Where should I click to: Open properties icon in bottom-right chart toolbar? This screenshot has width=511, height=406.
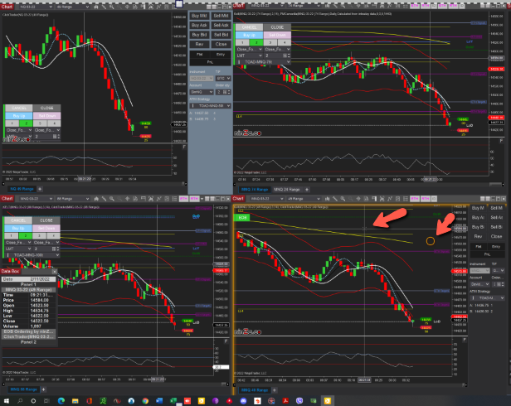pyautogui.click(x=397, y=199)
